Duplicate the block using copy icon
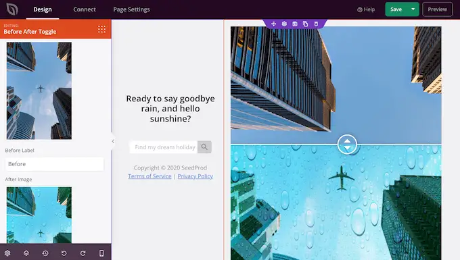The height and width of the screenshot is (260, 460). point(305,24)
